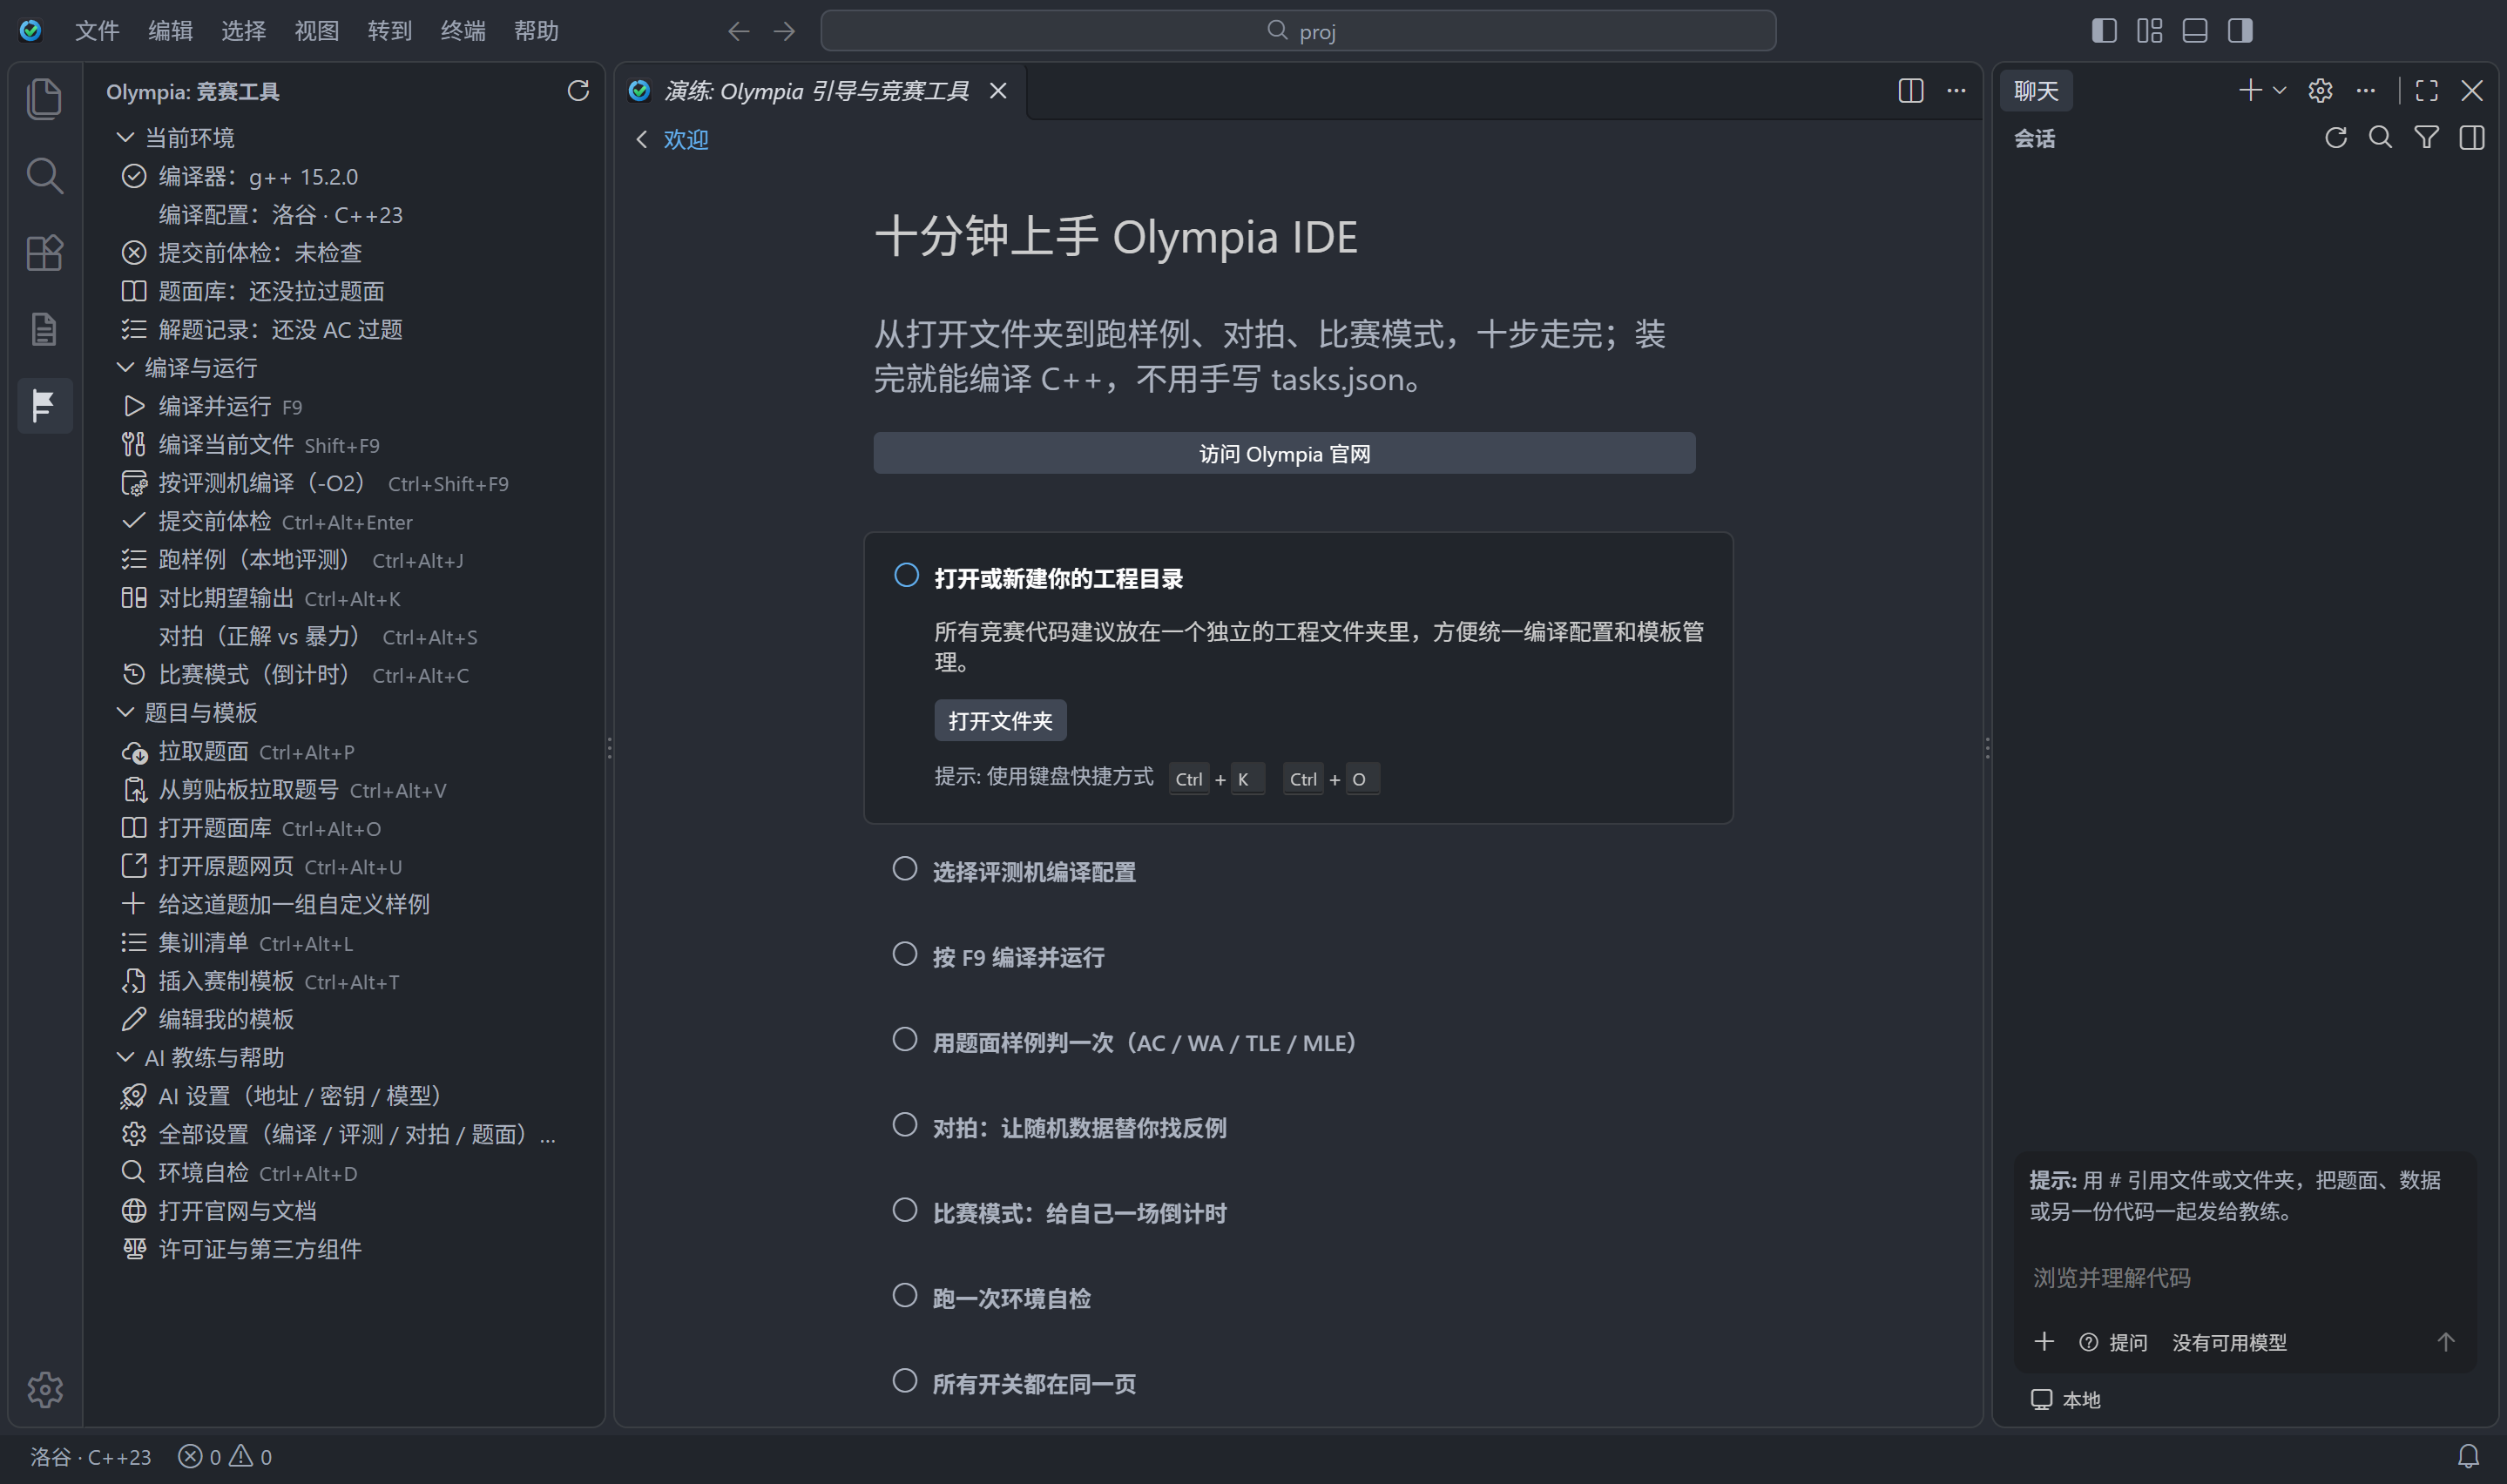Open the 文件 menu
Viewport: 2507px width, 1484px height.
tap(97, 31)
